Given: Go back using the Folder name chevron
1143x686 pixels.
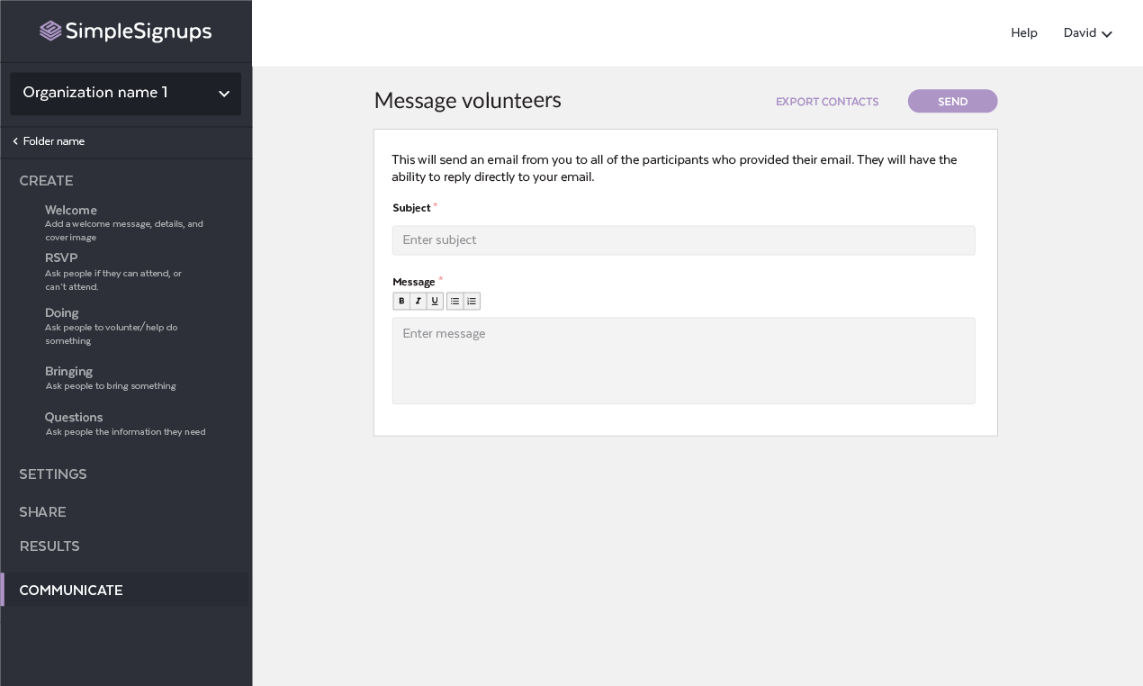Looking at the screenshot, I should pos(14,141).
